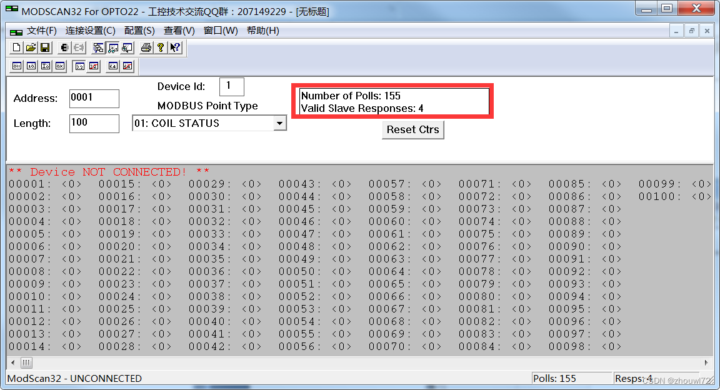Click the Length input field
This screenshot has width=720, height=390.
click(x=94, y=123)
